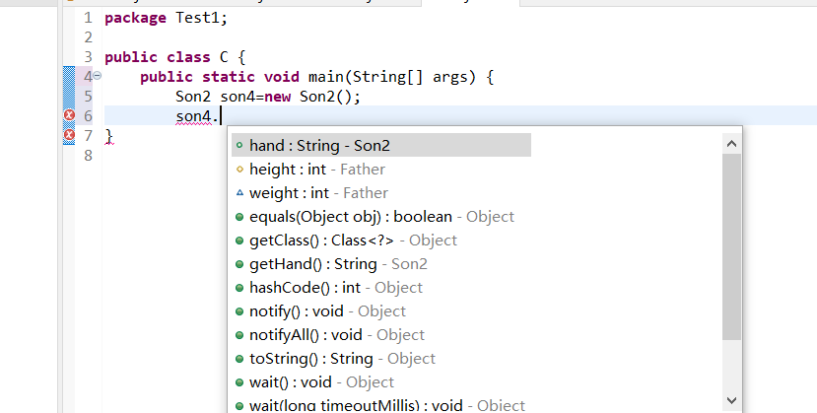Screen dimensions: 817x413
Task: Click the completion popup scrollbar thumb
Action: [731, 246]
